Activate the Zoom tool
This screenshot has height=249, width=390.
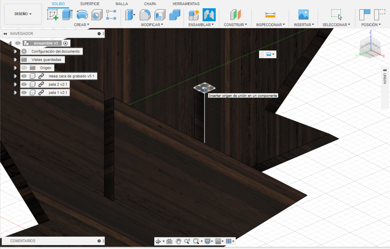tap(187, 241)
